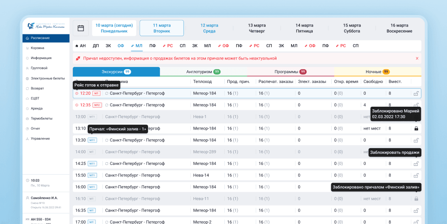
Task: Open Электронные билеты section
Action: [47, 78]
